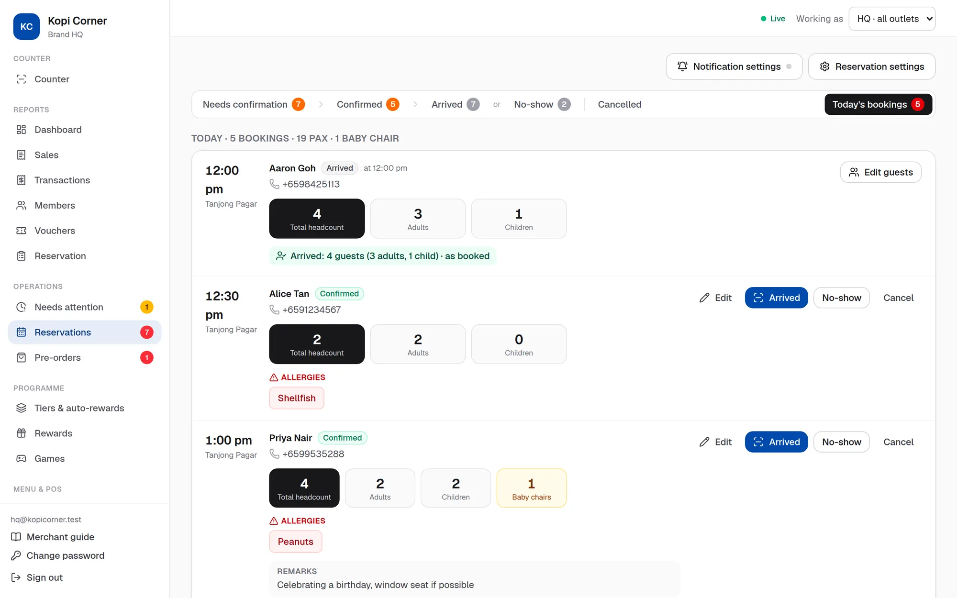Screen dimensions: 957x598
Task: Select the Today's bookings filter
Action: tap(878, 104)
